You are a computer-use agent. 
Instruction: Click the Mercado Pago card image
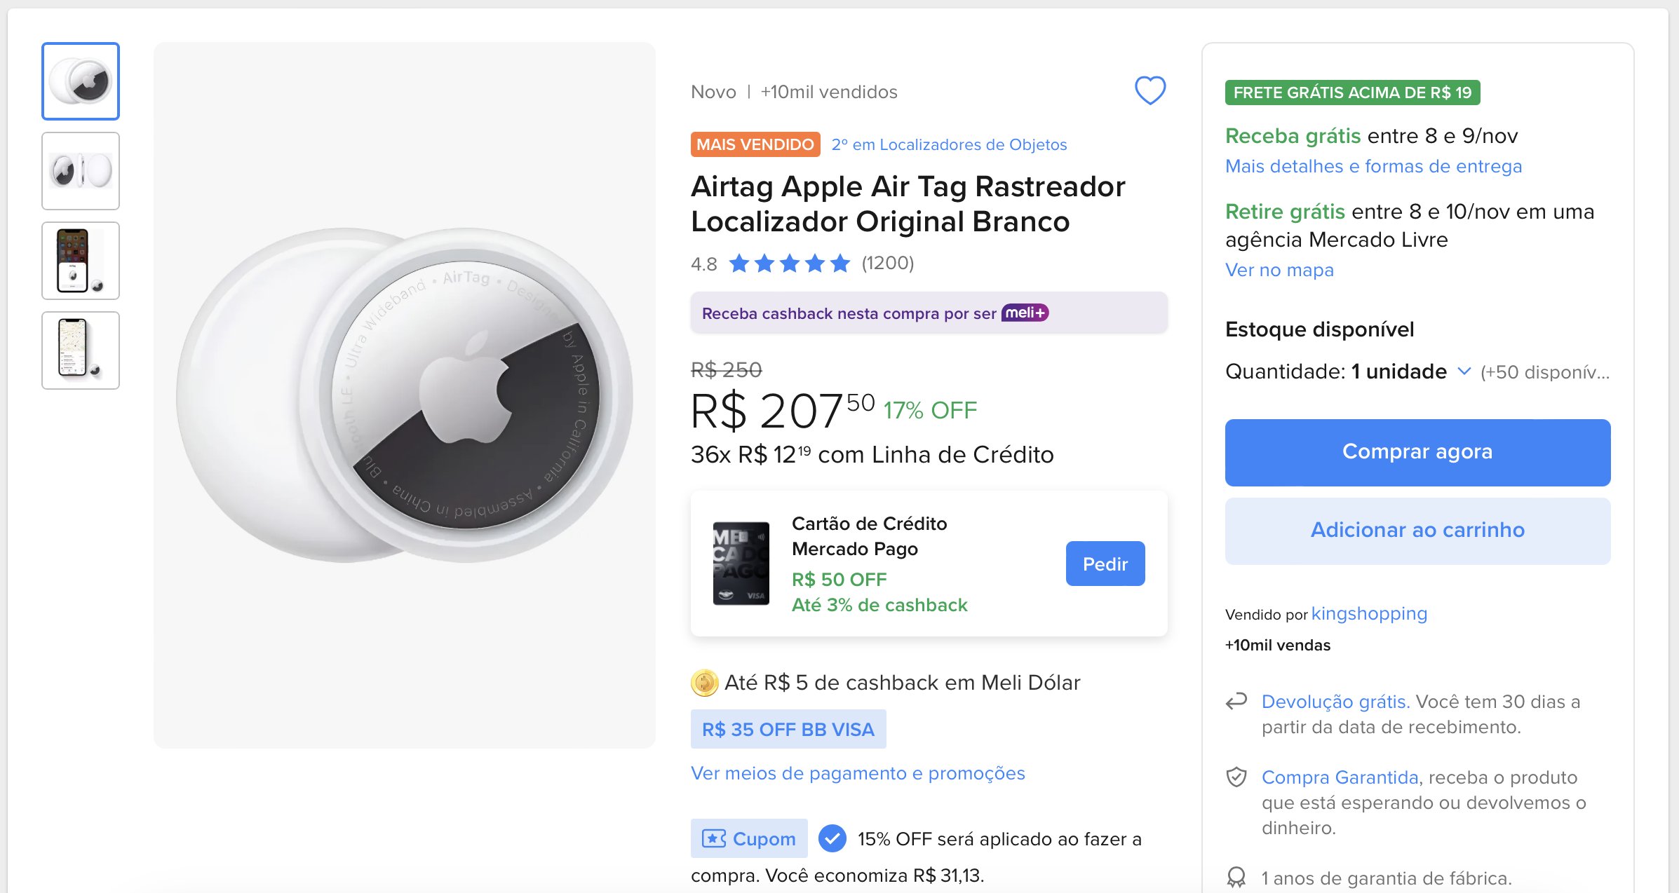(x=741, y=564)
